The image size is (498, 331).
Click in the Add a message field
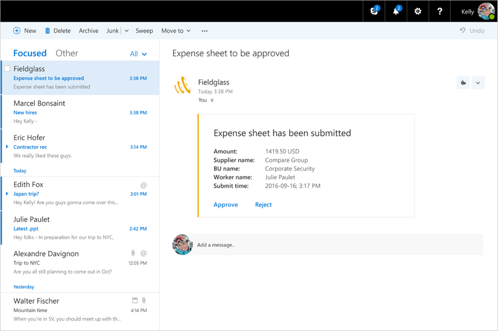[x=277, y=245]
